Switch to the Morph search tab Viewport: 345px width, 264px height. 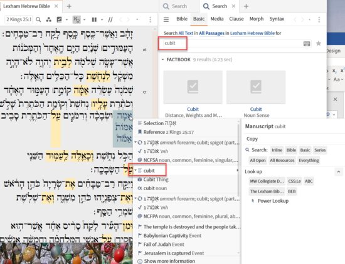pos(257,19)
